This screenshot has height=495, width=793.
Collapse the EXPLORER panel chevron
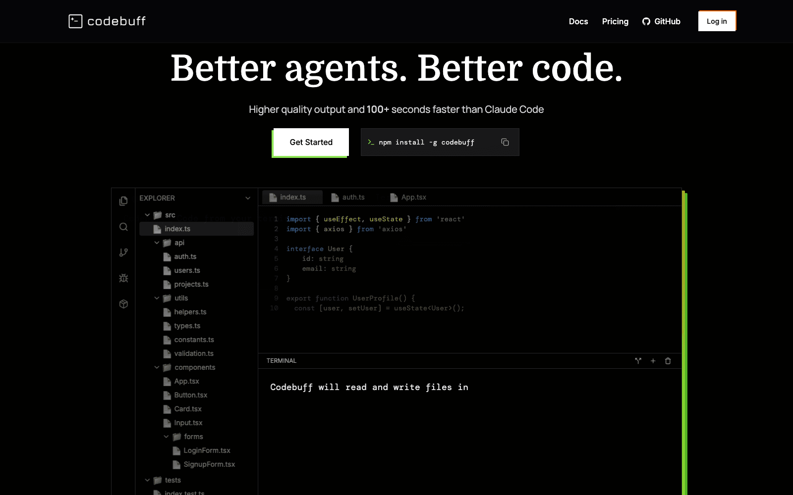click(248, 198)
